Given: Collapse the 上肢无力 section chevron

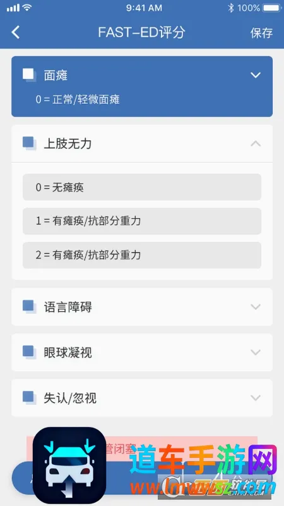Looking at the screenshot, I should click(256, 144).
